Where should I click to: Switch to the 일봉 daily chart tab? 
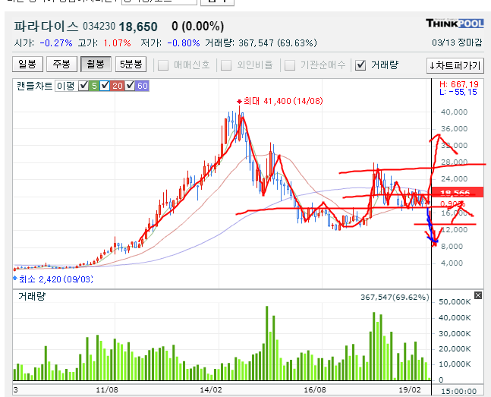point(27,65)
